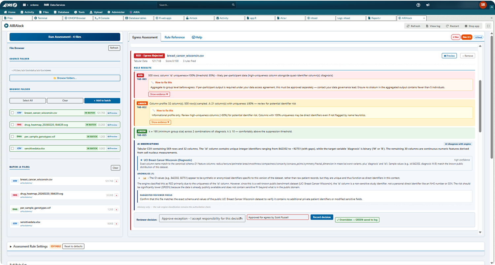Image resolution: width=495 pixels, height=265 pixels.
Task: Click Stop app button
Action: coord(472,26)
